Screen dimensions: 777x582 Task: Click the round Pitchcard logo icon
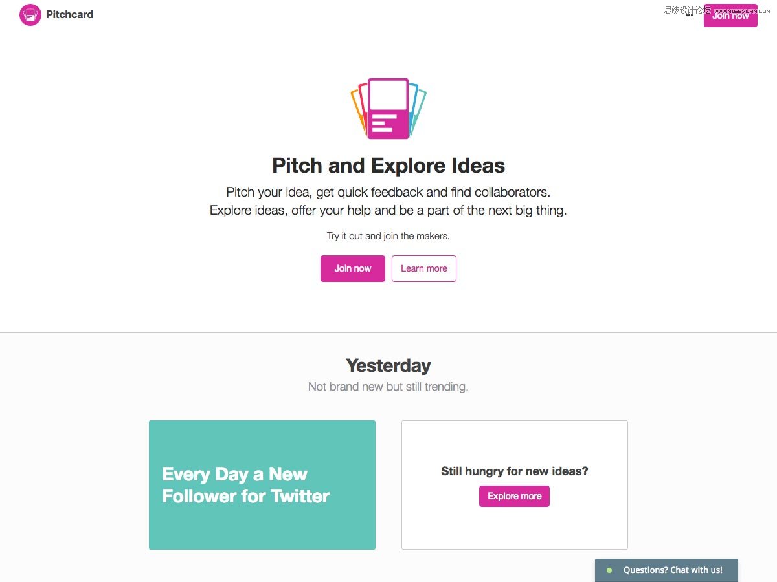coord(30,14)
